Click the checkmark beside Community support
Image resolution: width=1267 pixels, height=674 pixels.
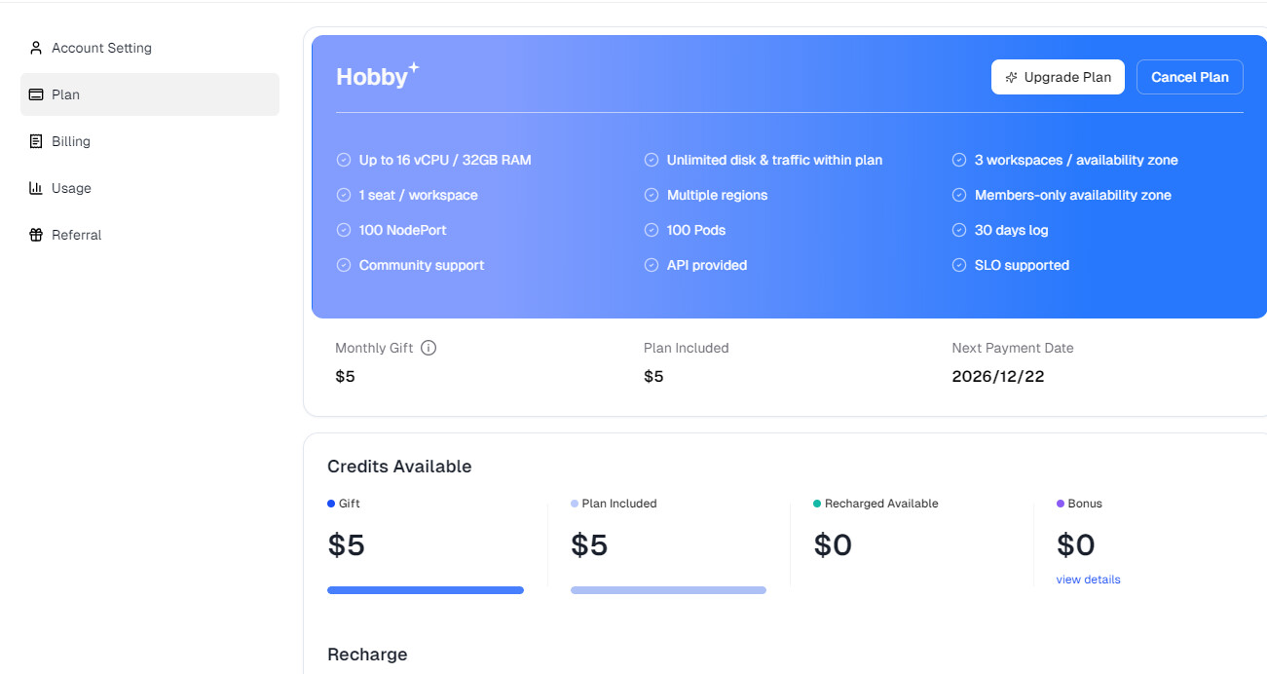coord(344,265)
